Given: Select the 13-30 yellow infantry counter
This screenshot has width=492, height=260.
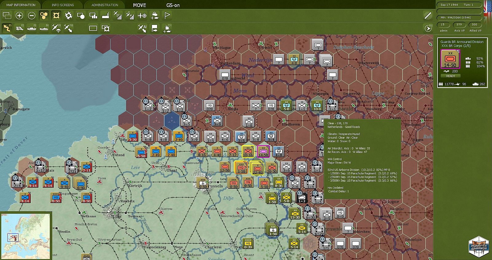Looking at the screenshot, I should 295,213.
